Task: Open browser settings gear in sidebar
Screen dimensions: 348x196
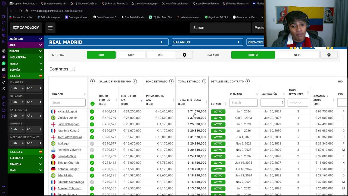Action: pos(4,117)
